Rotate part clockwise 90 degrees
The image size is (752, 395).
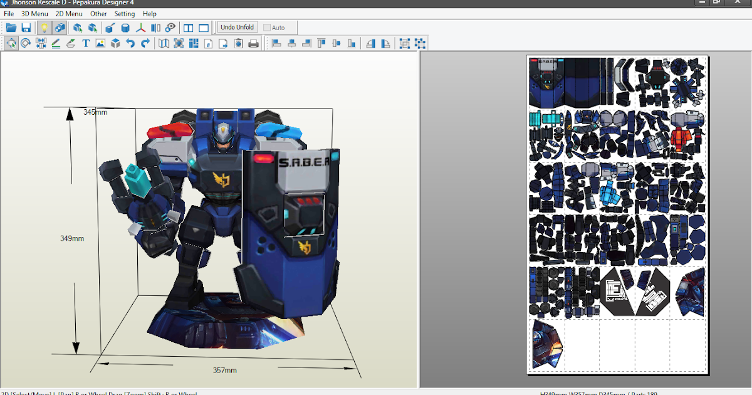coord(385,44)
